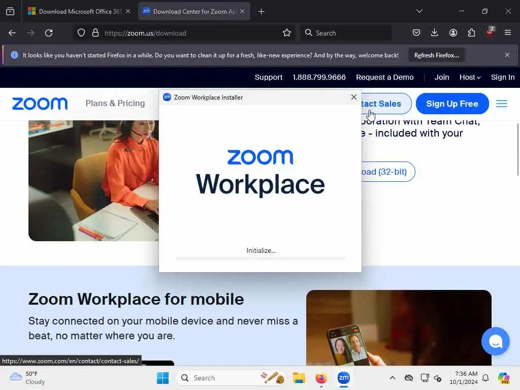The height and width of the screenshot is (390, 520).
Task: Dismiss the Firefox refresh notification bar
Action: (507, 55)
